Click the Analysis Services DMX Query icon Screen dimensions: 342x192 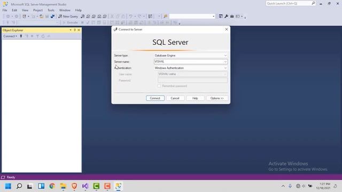(x=94, y=17)
